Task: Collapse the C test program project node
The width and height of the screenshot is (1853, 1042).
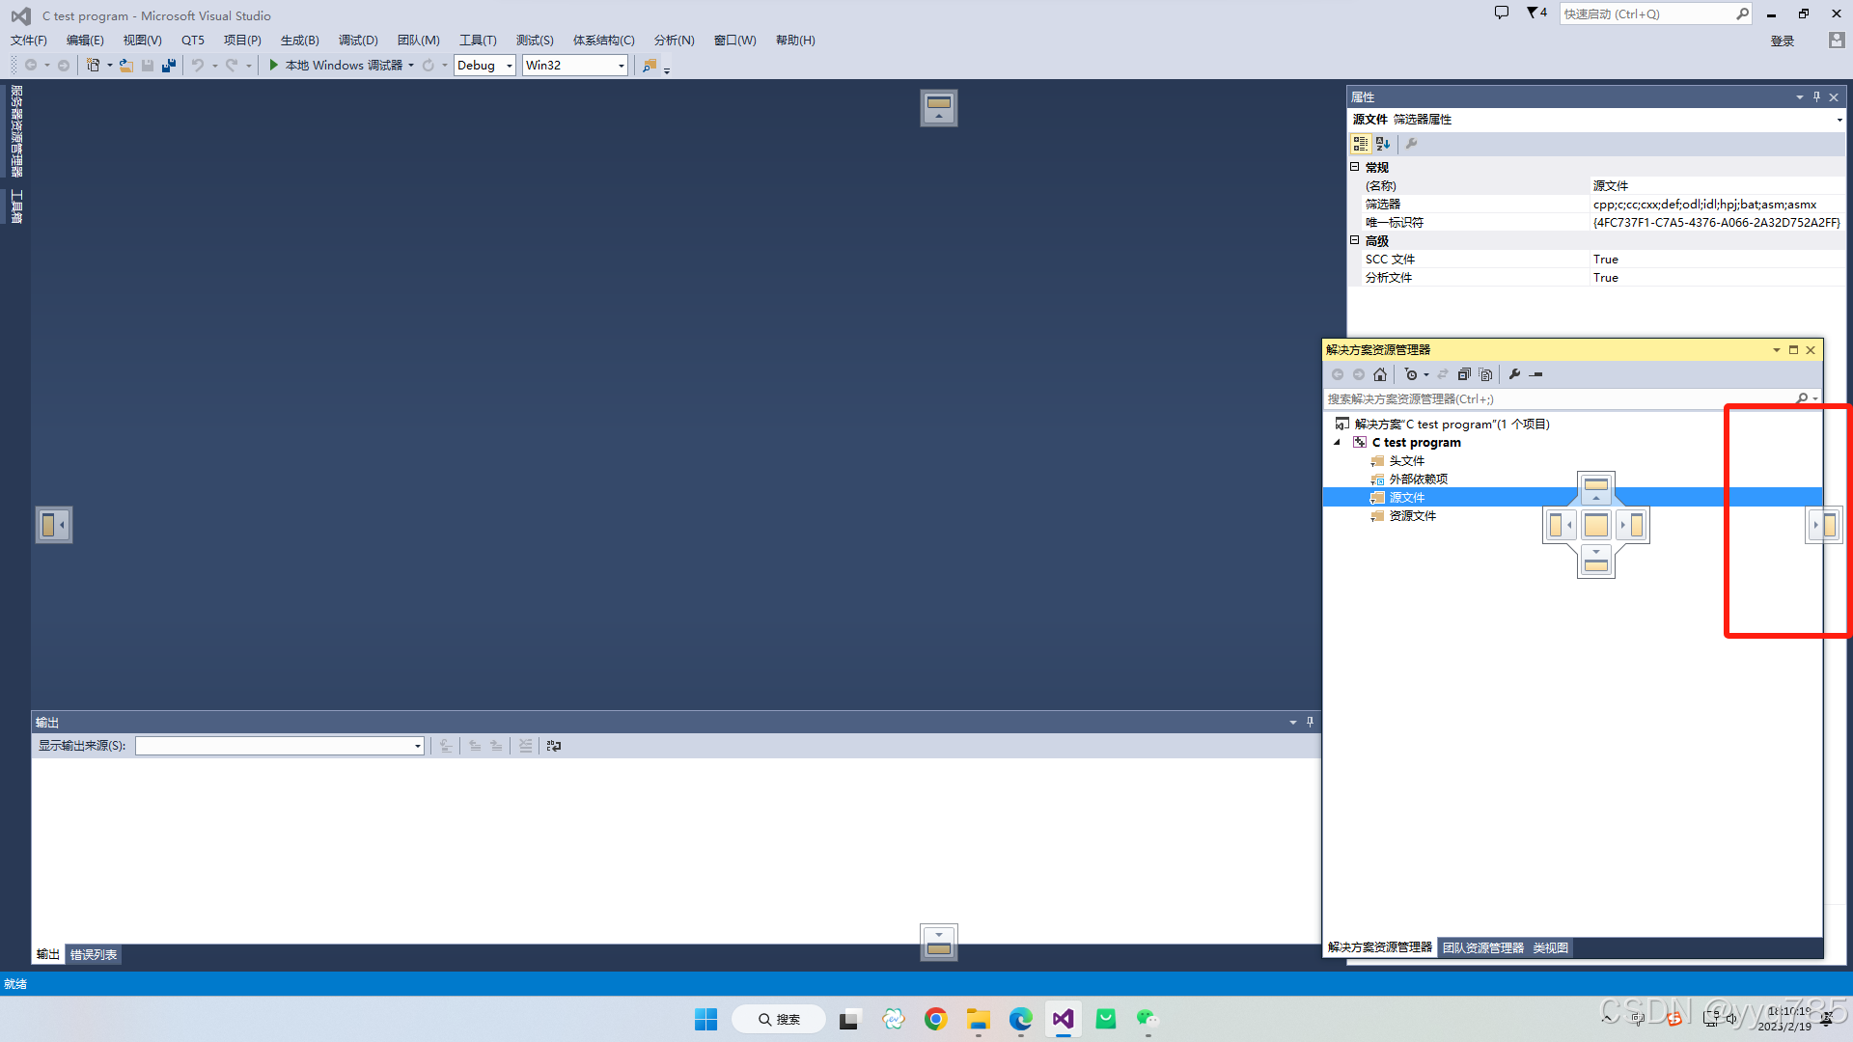Action: [x=1337, y=442]
